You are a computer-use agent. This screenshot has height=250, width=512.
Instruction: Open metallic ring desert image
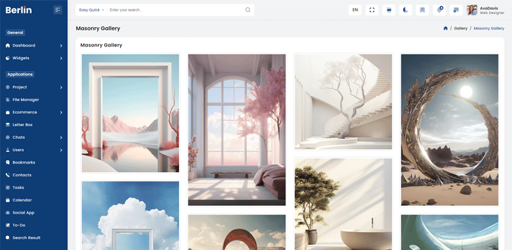[450, 130]
